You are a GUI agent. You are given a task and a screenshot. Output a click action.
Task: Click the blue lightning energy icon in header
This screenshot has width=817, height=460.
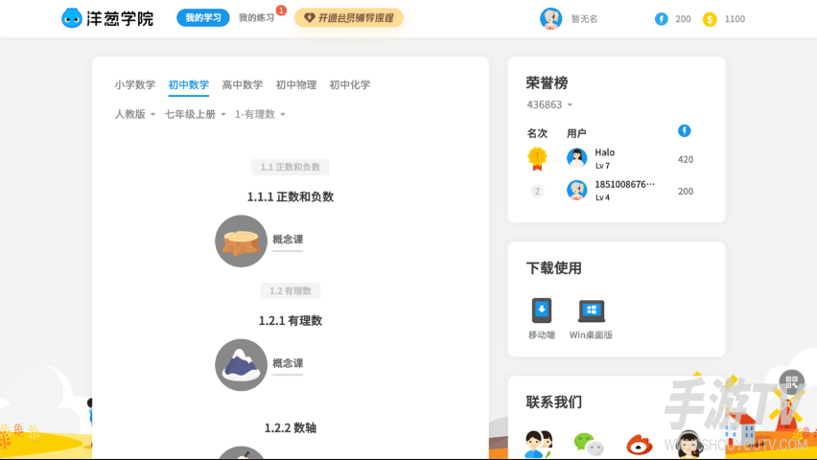pos(662,19)
